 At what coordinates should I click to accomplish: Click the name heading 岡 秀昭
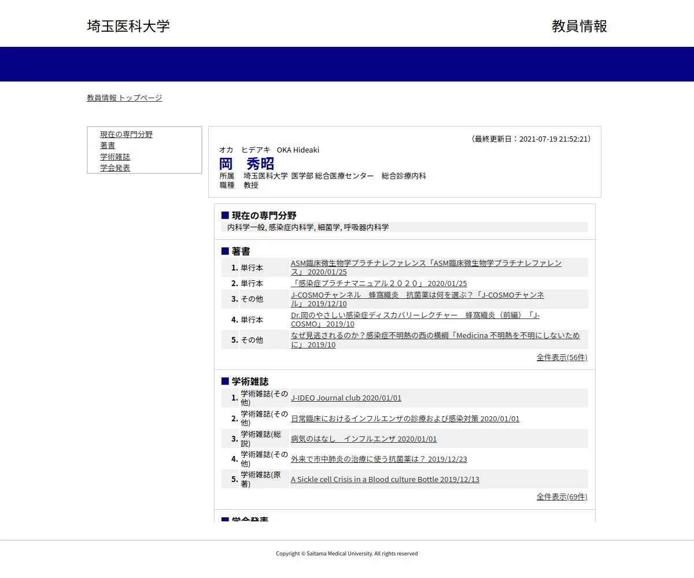coord(246,164)
